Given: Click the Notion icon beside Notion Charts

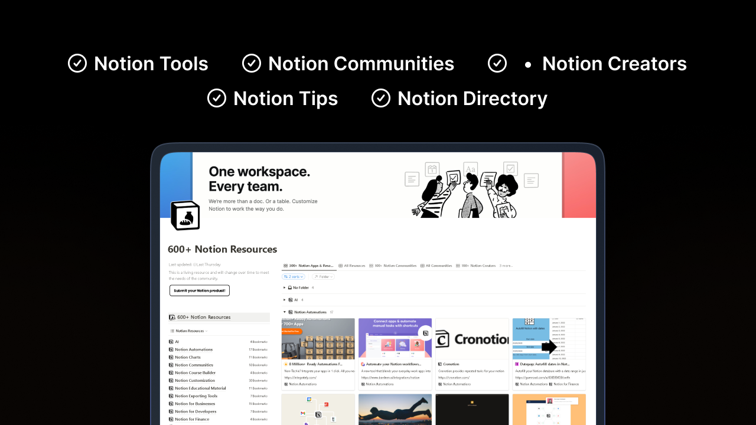Looking at the screenshot, I should (171, 357).
